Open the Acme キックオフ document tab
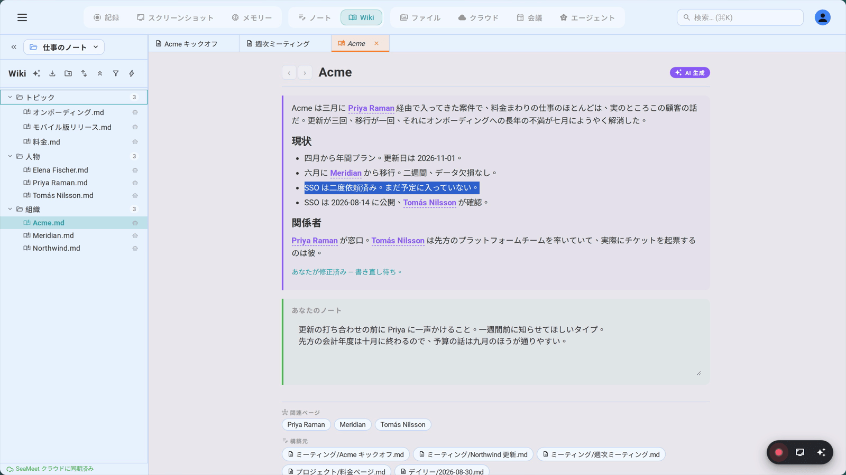This screenshot has width=846, height=475. (x=194, y=44)
